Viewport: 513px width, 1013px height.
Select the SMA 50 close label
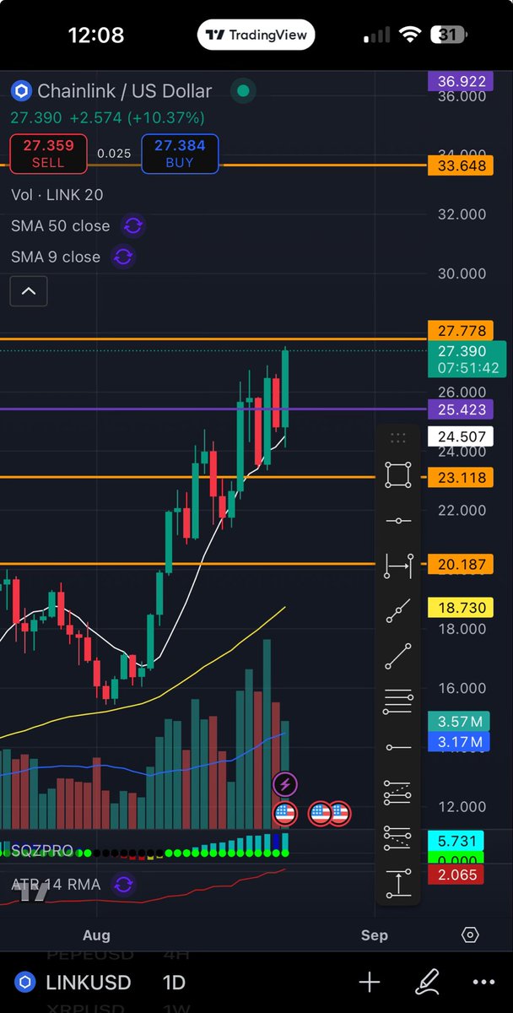[x=60, y=225]
